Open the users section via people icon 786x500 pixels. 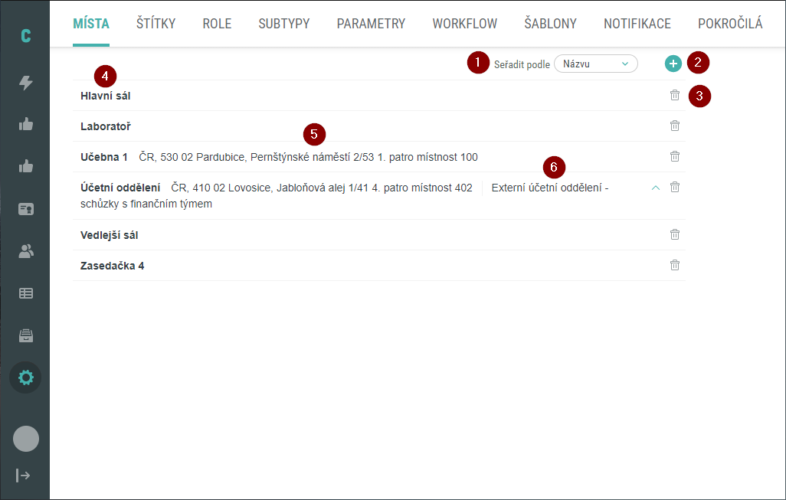(25, 251)
